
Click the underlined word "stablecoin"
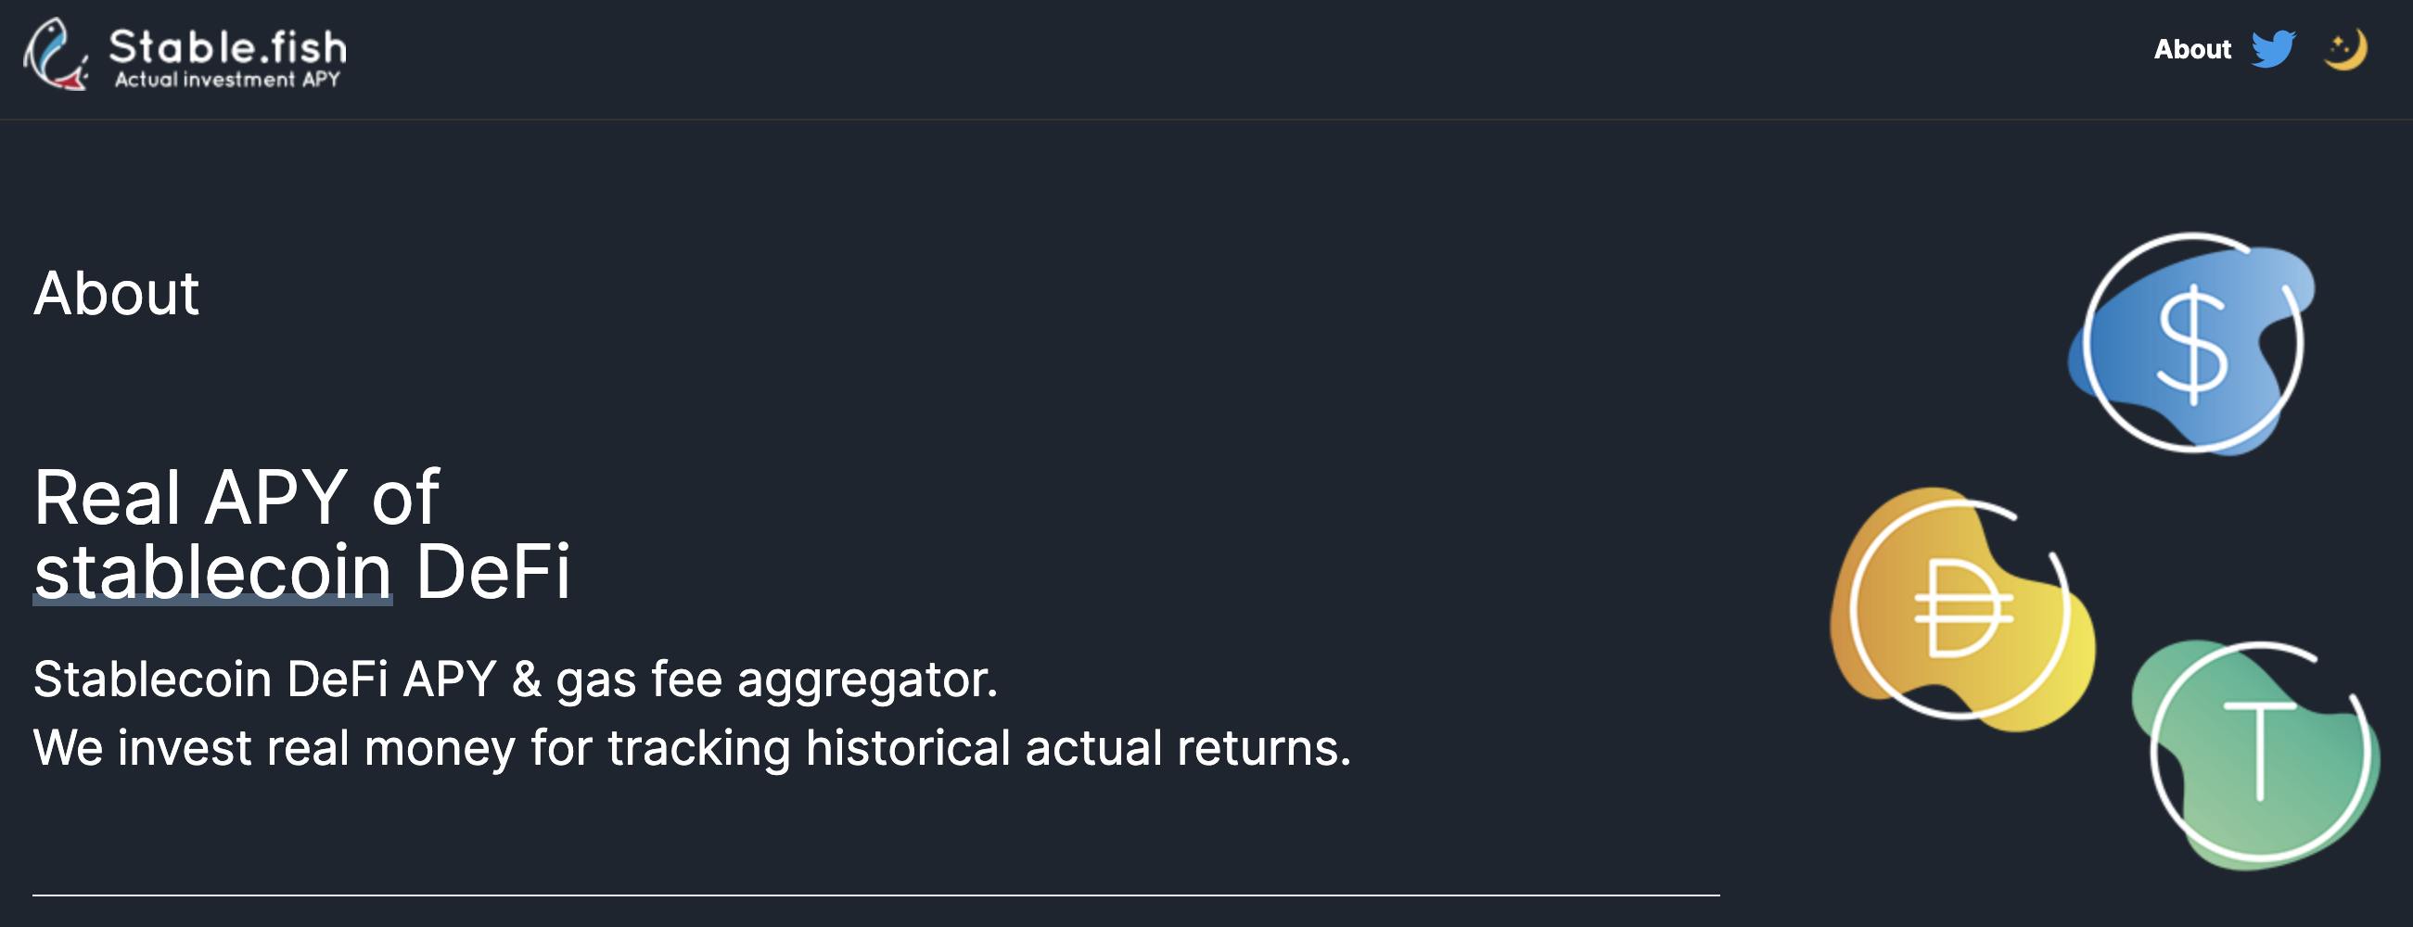tap(212, 572)
